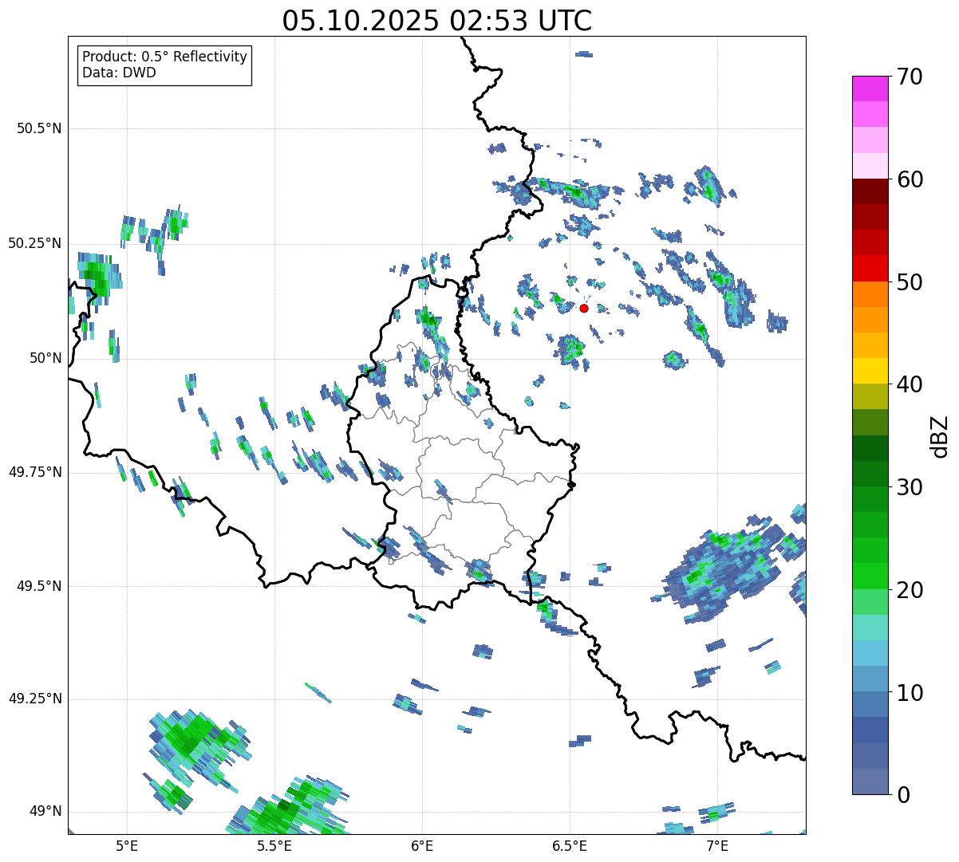This screenshot has height=862, width=959.
Task: Click the latitude label 49.75°N
Action: [34, 472]
